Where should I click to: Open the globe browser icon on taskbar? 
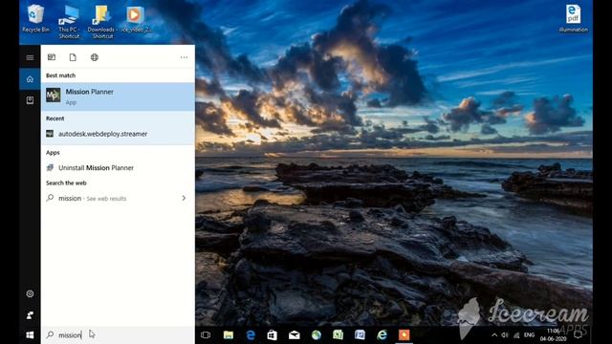(317, 335)
